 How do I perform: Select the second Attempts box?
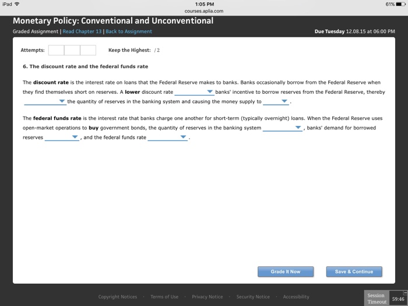point(72,50)
